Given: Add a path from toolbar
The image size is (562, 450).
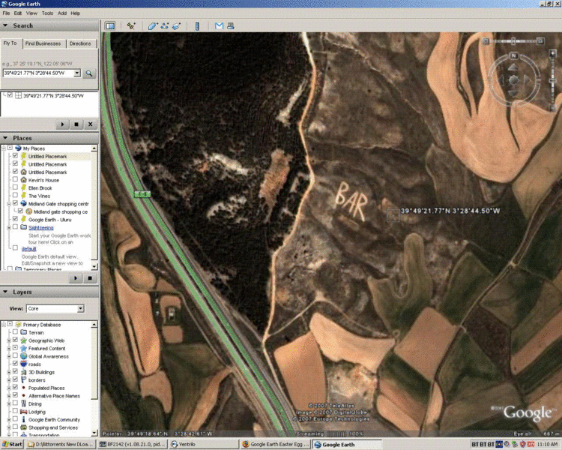Looking at the screenshot, I should tap(165, 25).
